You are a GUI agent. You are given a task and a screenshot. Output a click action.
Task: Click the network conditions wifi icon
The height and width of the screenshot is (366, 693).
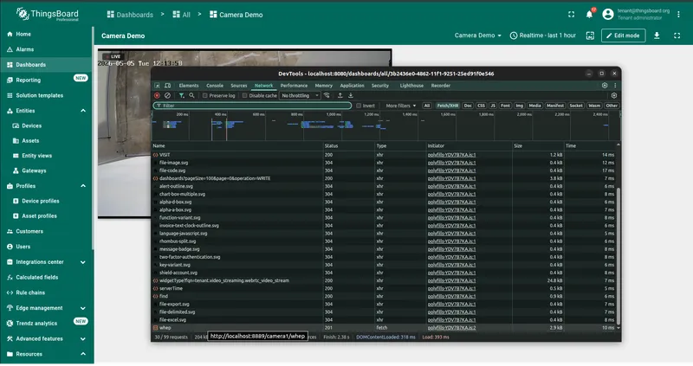coord(327,95)
